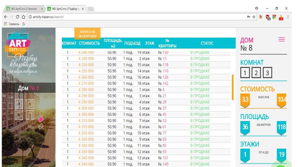Reload the page in the browser
This screenshot has width=298, height=167.
point(17,17)
